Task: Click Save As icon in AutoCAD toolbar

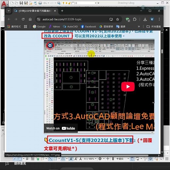Action: (26, 3)
